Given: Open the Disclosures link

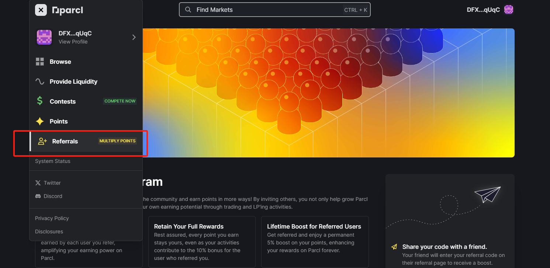Looking at the screenshot, I should coord(49,232).
